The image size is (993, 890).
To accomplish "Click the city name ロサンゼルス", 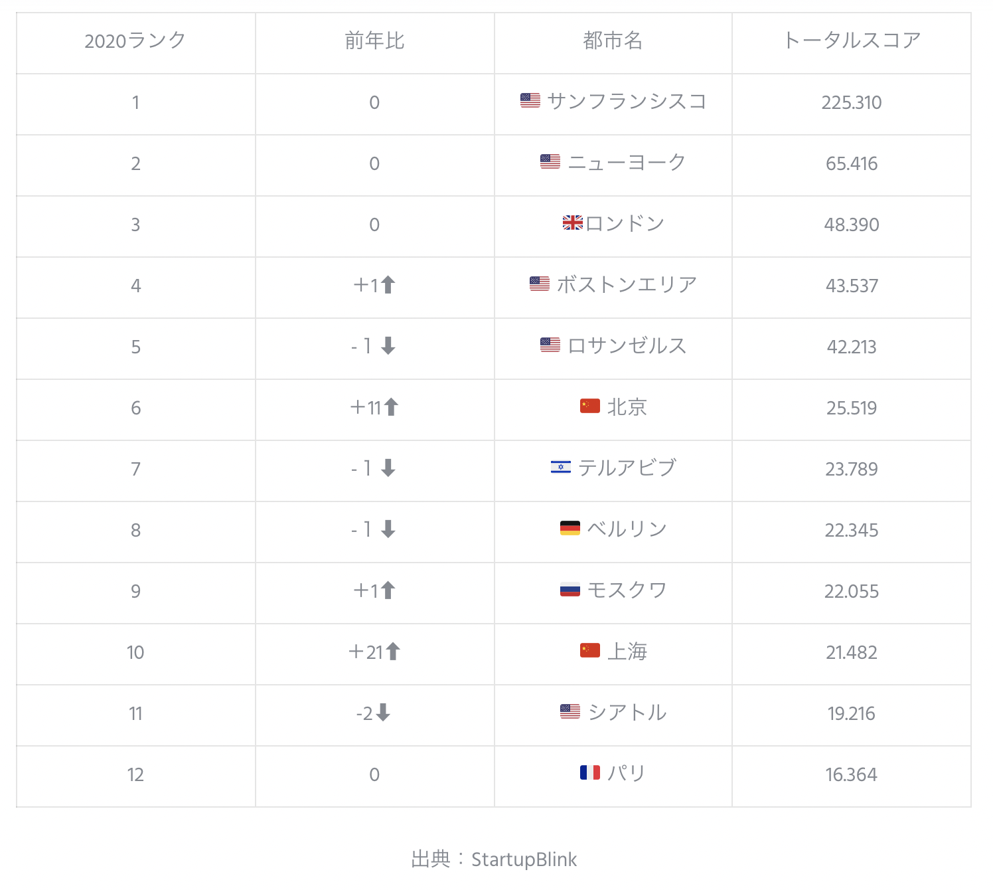I will 627,345.
